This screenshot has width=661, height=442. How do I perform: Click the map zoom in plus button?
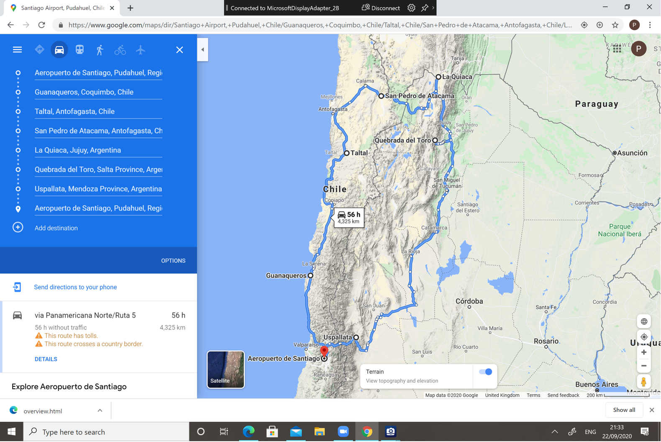[643, 352]
